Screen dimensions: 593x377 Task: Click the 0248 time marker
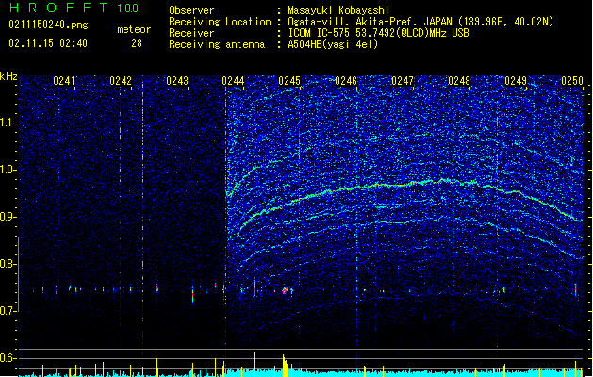459,81
